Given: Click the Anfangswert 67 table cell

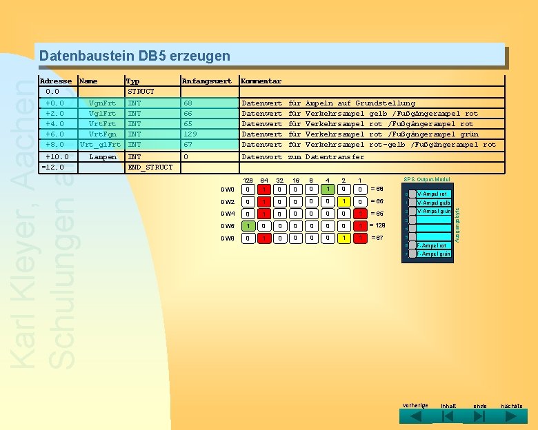Looking at the screenshot, I should pyautogui.click(x=210, y=144).
